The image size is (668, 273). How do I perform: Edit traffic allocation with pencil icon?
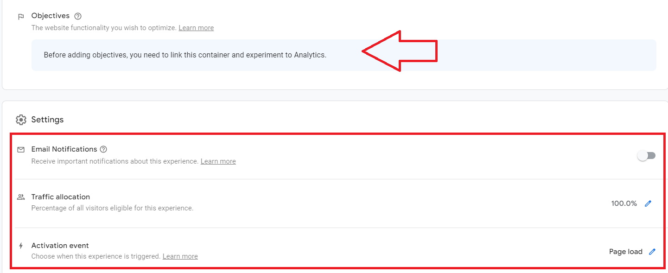[x=648, y=203]
